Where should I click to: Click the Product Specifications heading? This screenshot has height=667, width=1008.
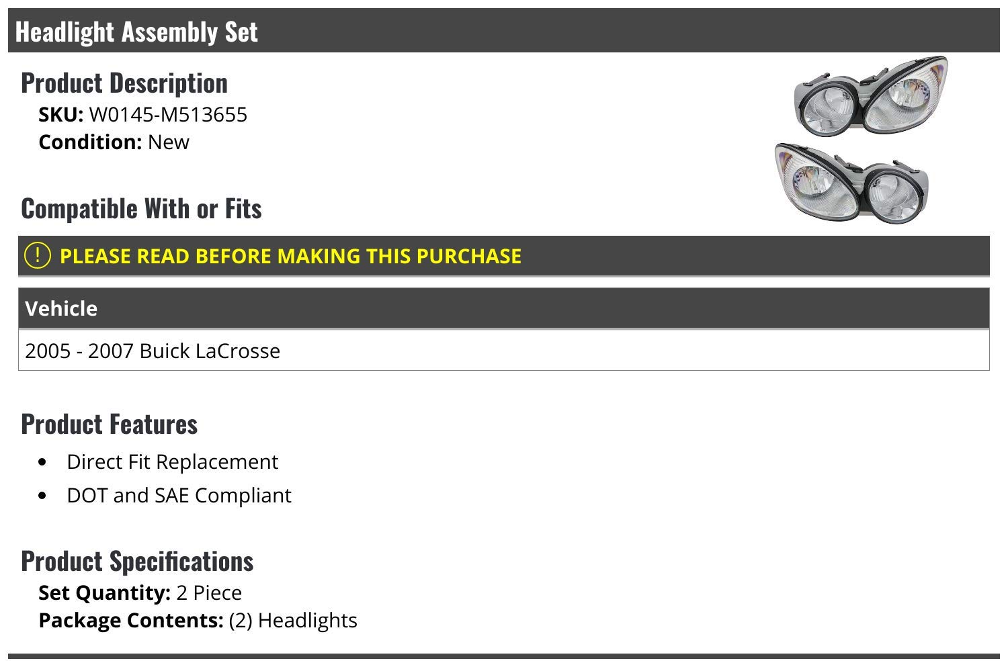click(x=137, y=561)
